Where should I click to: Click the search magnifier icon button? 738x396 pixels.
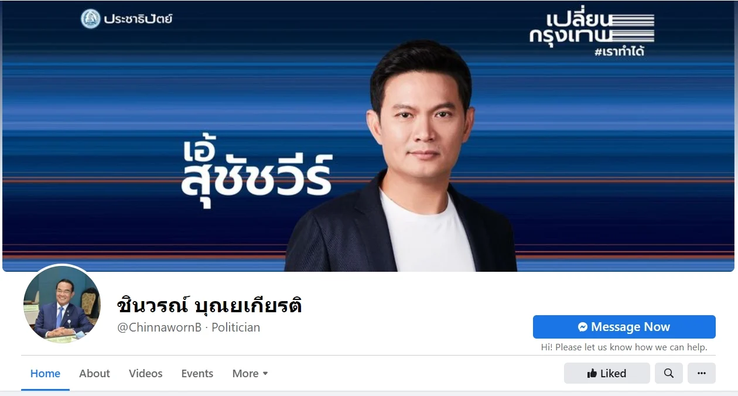669,373
